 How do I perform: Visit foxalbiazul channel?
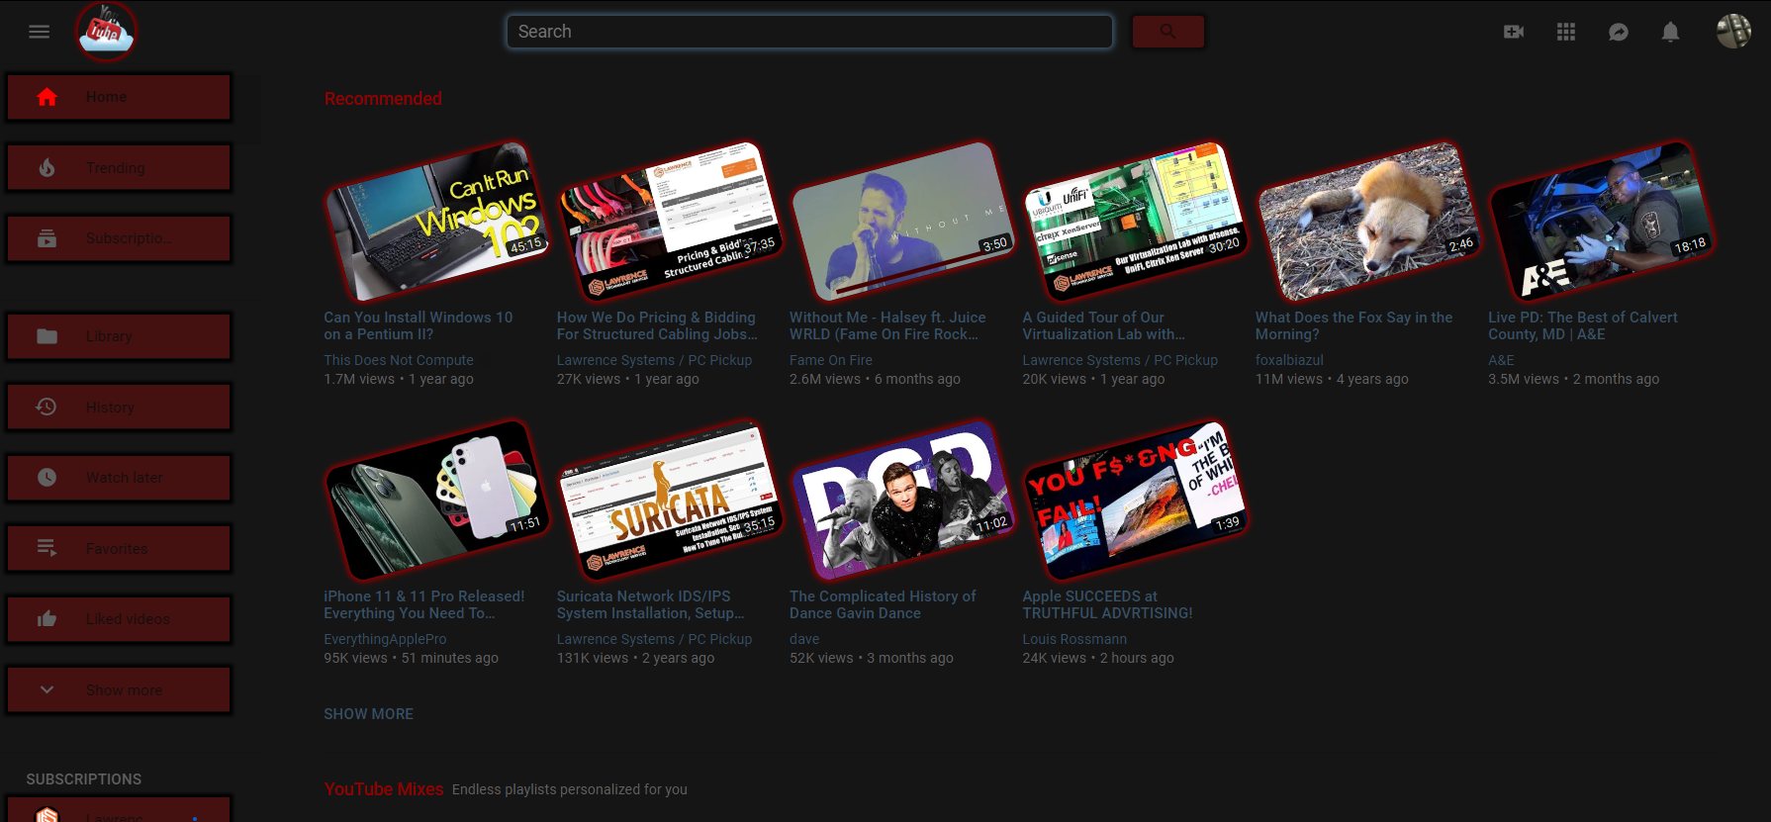click(x=1289, y=360)
